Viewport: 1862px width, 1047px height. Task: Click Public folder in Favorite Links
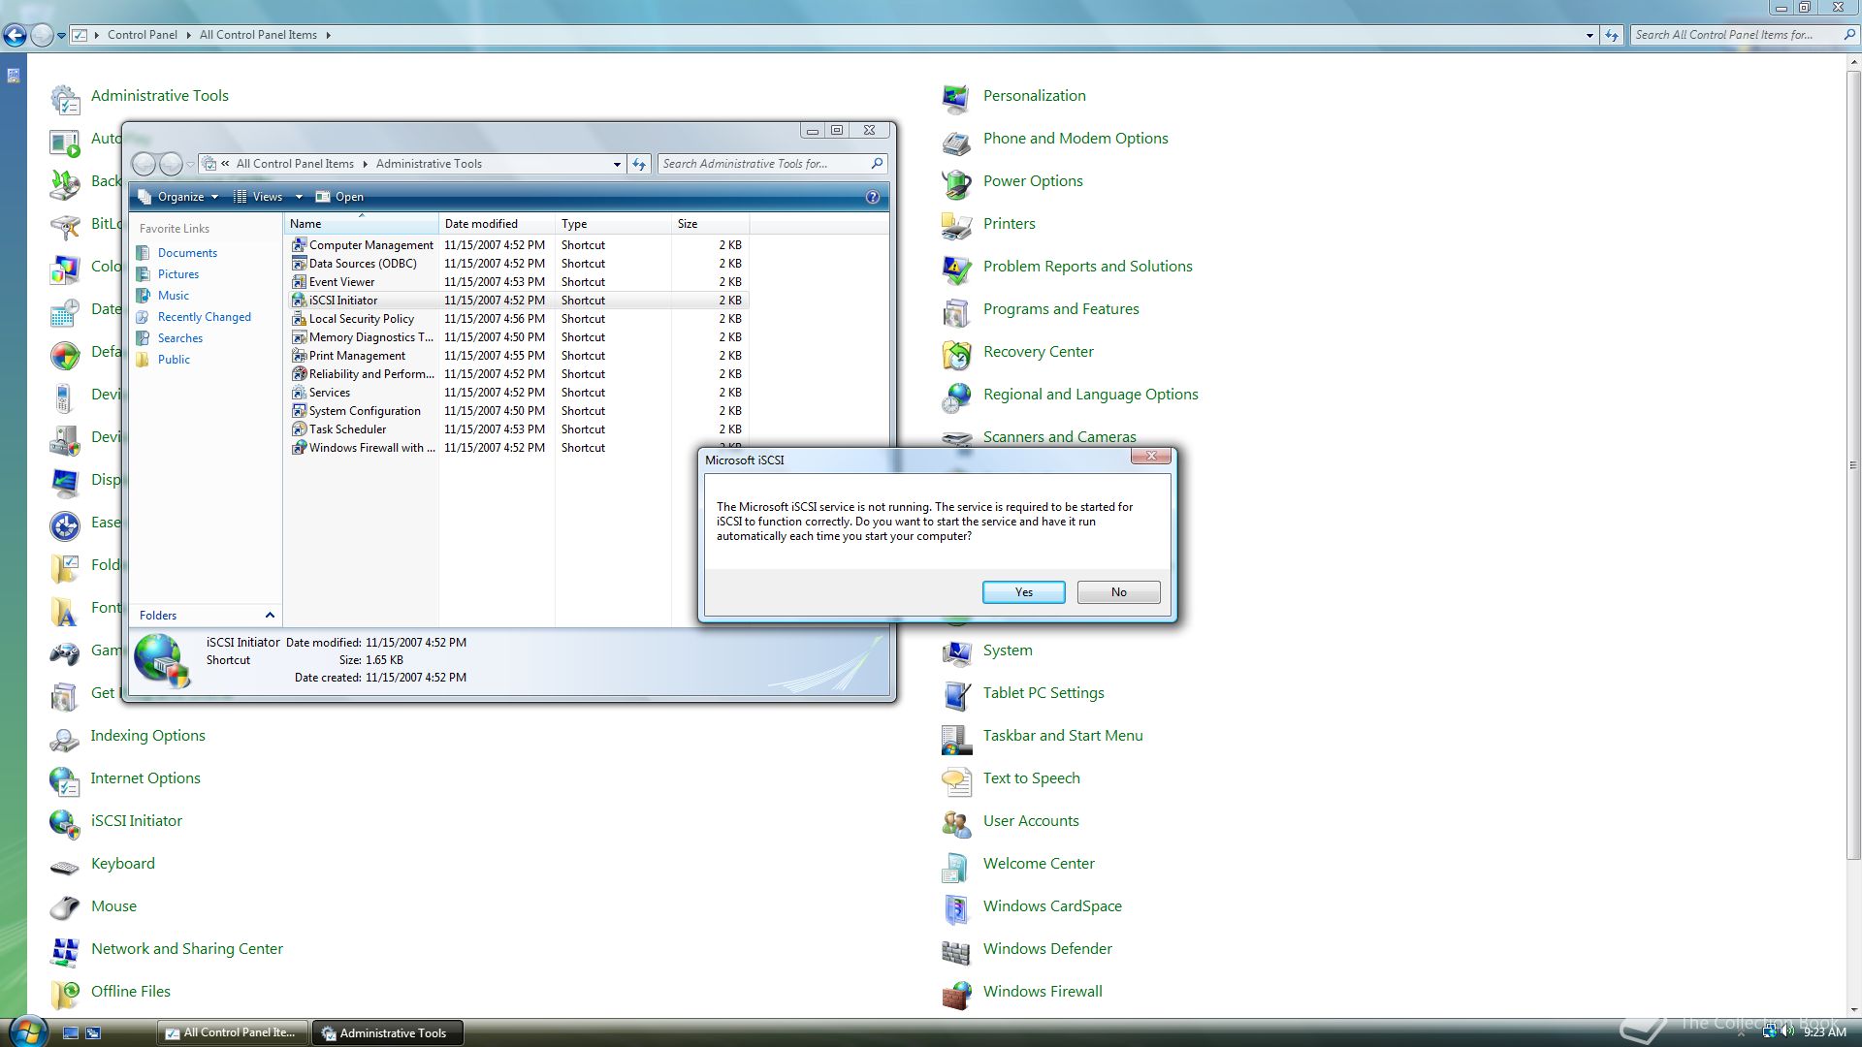pos(174,360)
